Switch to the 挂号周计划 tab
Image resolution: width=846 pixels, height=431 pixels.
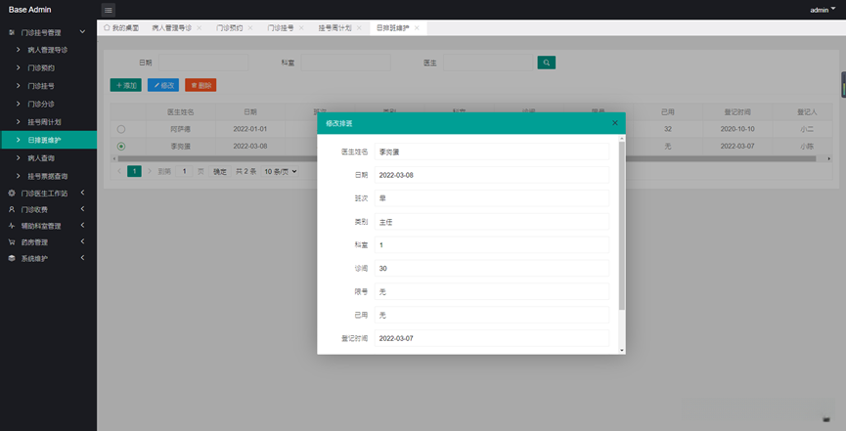point(335,28)
